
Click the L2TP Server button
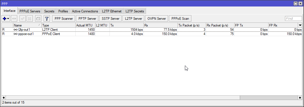133,19
